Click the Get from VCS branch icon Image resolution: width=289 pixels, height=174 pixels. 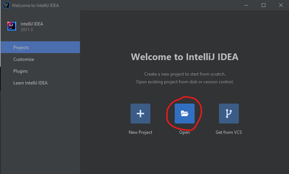(x=229, y=114)
